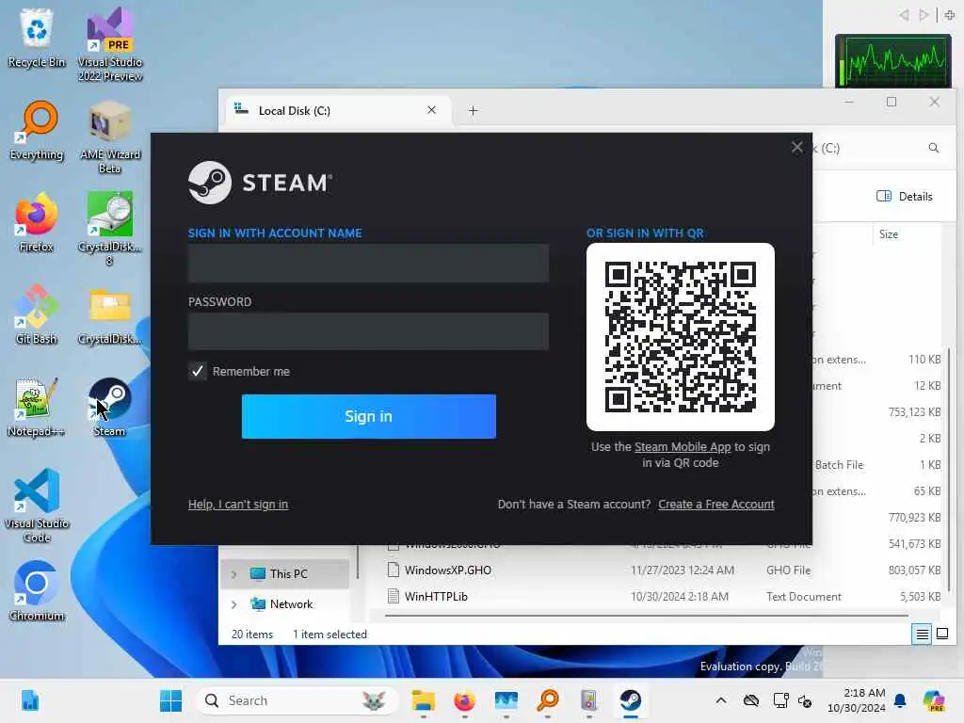Open the CPU graph widget
The width and height of the screenshot is (964, 723).
pyautogui.click(x=892, y=60)
